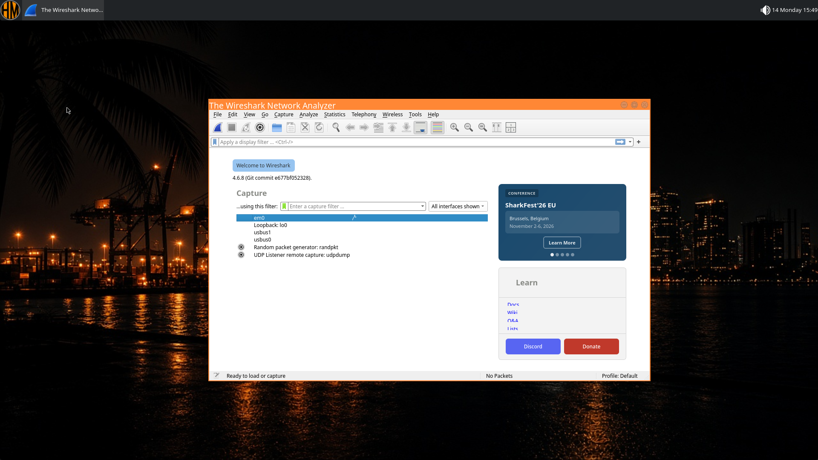Expand display filter history dropdown arrow

point(630,142)
